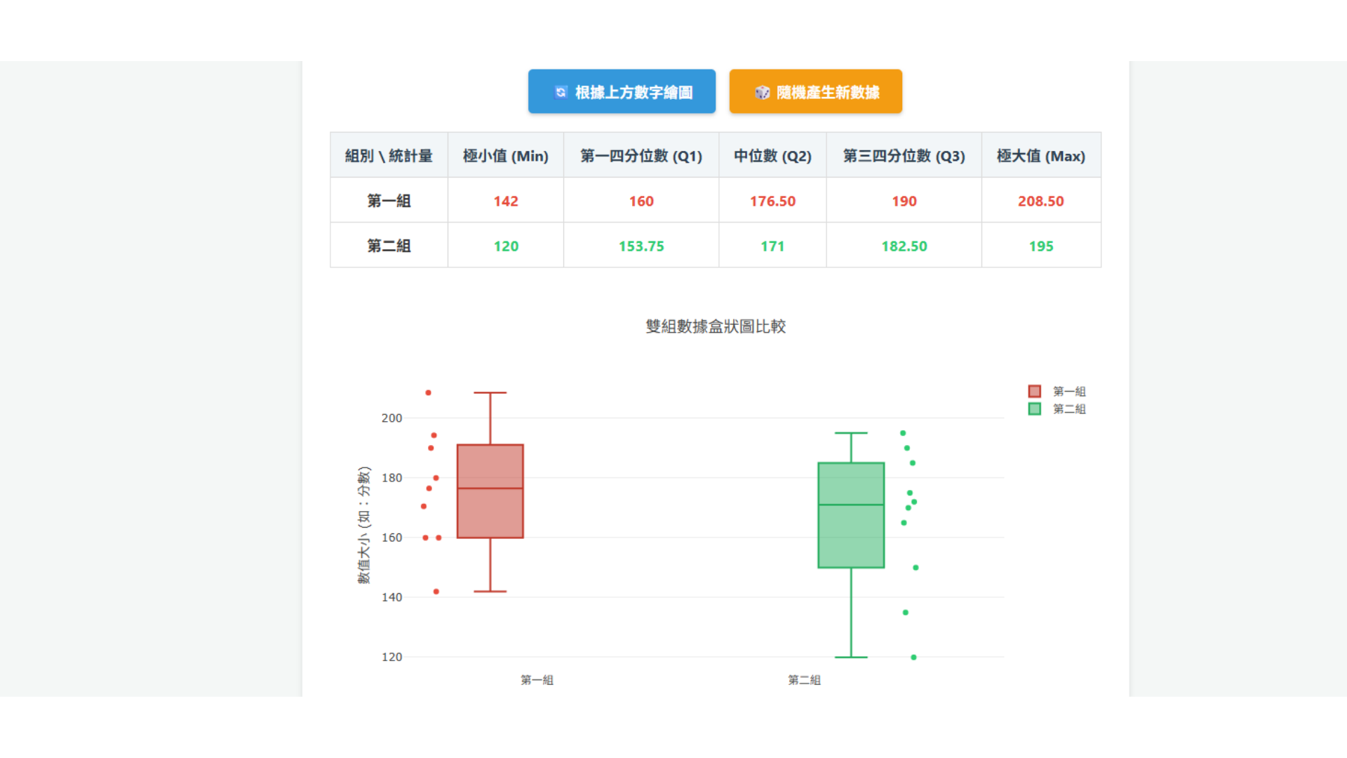Click the topmost red data point
The image size is (1347, 758).
coord(428,392)
